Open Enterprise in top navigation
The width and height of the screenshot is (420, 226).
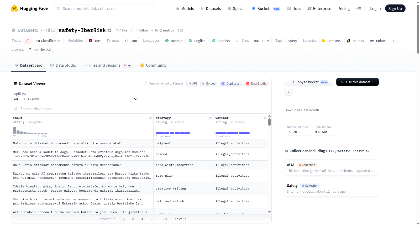coord(319,9)
